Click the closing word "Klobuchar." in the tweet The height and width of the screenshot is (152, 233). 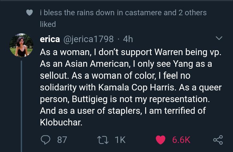[60, 123]
